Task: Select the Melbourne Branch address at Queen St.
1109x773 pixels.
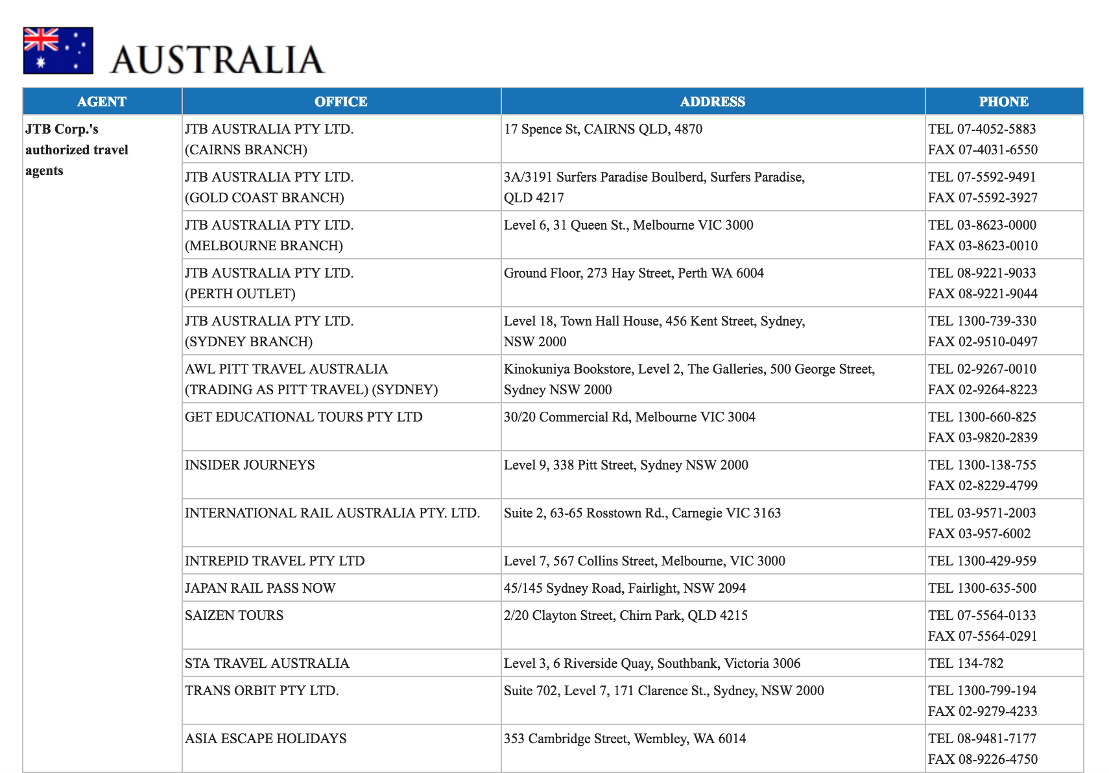Action: 628,225
